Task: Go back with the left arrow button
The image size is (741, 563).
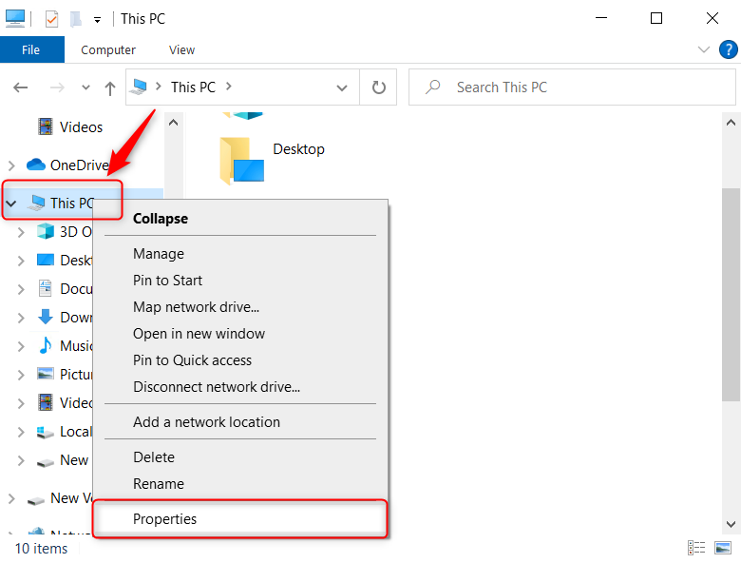Action: pyautogui.click(x=20, y=87)
